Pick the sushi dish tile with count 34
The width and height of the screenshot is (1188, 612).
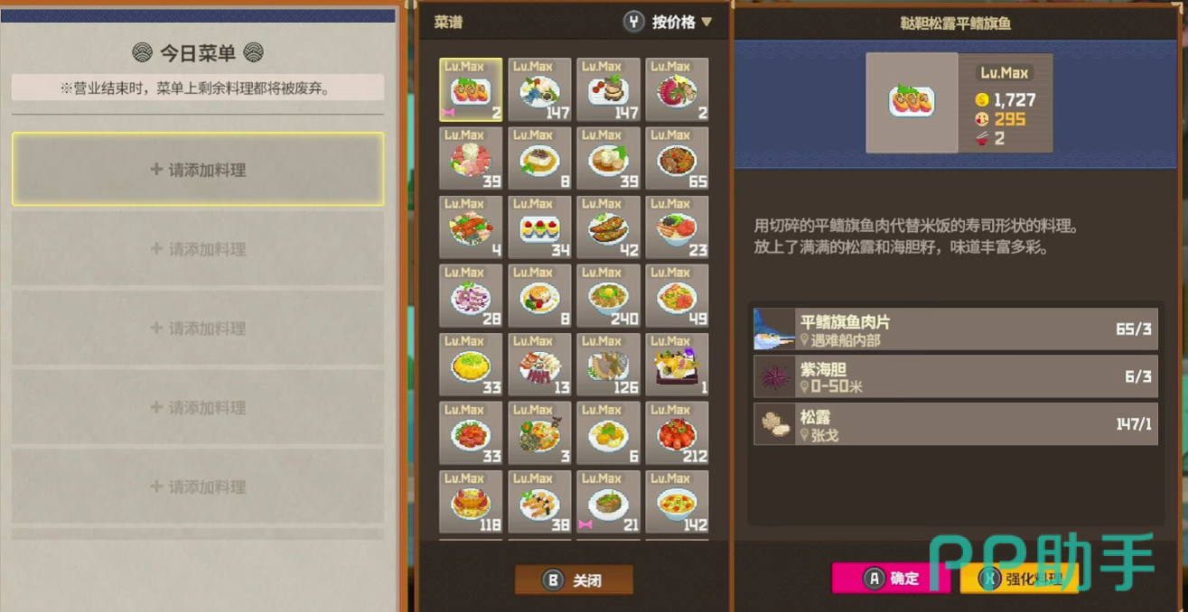(x=539, y=227)
